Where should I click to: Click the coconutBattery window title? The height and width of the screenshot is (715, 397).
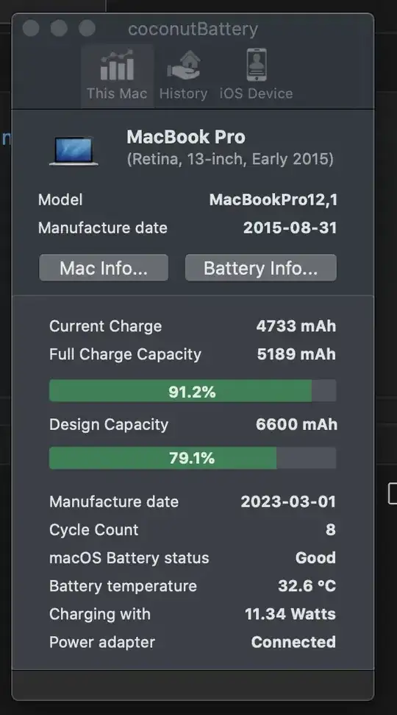pyautogui.click(x=193, y=29)
